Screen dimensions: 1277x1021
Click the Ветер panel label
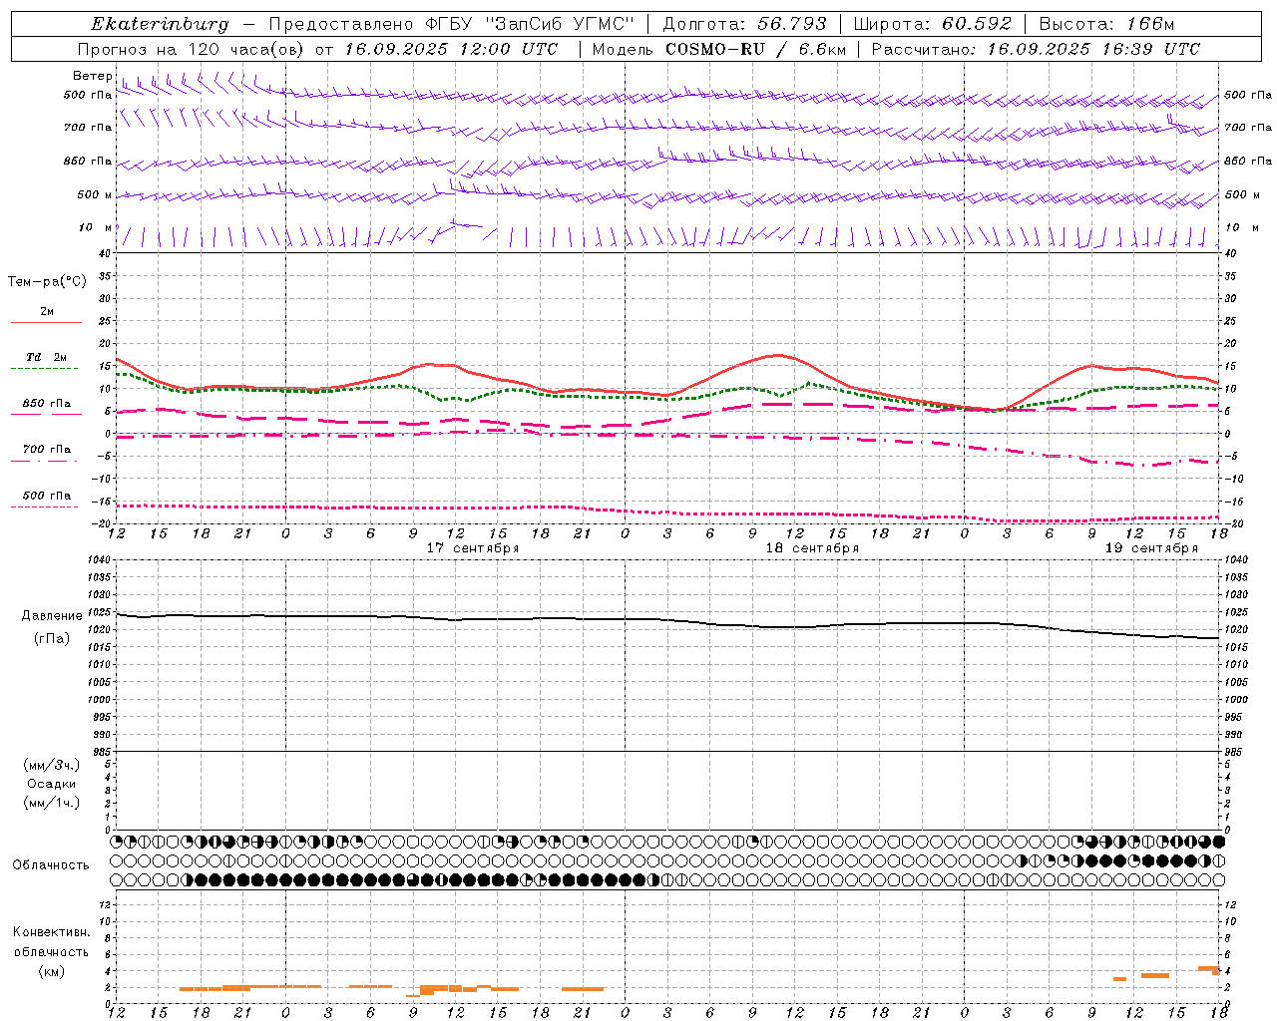click(93, 76)
